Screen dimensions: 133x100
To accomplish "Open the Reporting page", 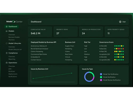I will [12, 59].
